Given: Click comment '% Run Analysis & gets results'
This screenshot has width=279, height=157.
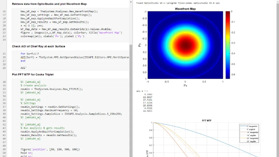Looking at the screenshot, I should tap(42, 128).
